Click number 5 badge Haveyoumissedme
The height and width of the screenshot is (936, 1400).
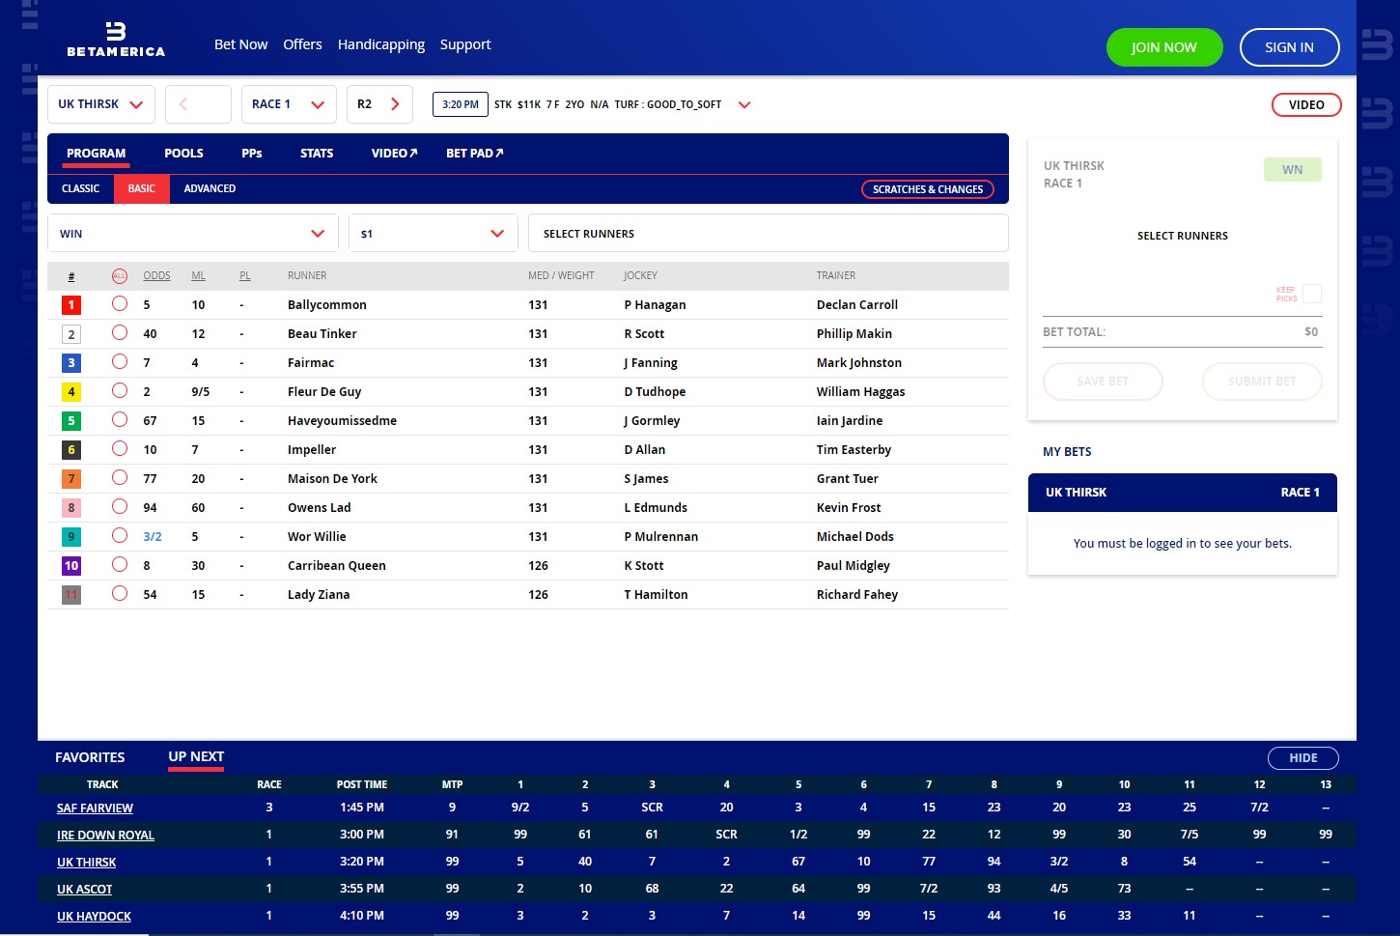71,421
